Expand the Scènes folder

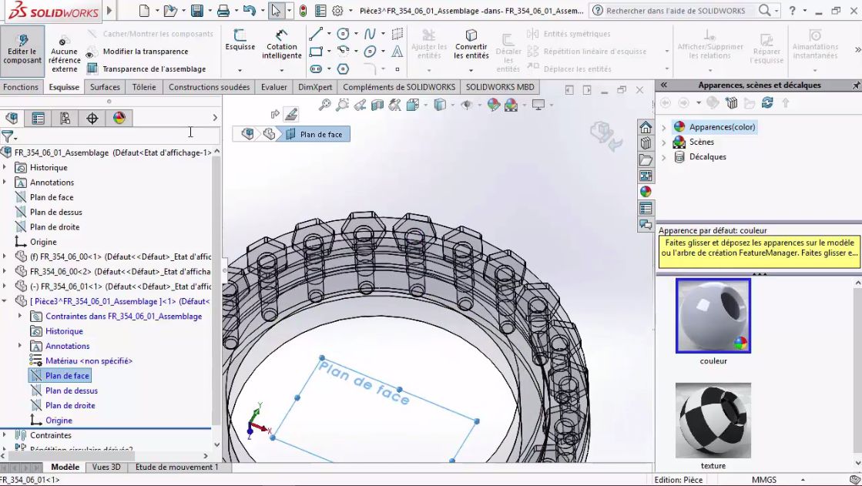pyautogui.click(x=663, y=142)
